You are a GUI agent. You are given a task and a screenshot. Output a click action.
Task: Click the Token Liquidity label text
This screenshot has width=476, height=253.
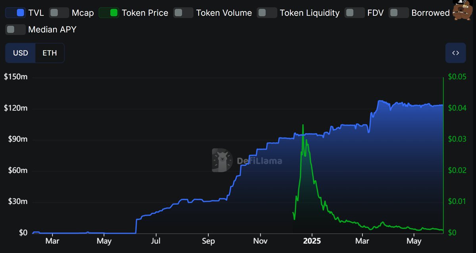(309, 13)
